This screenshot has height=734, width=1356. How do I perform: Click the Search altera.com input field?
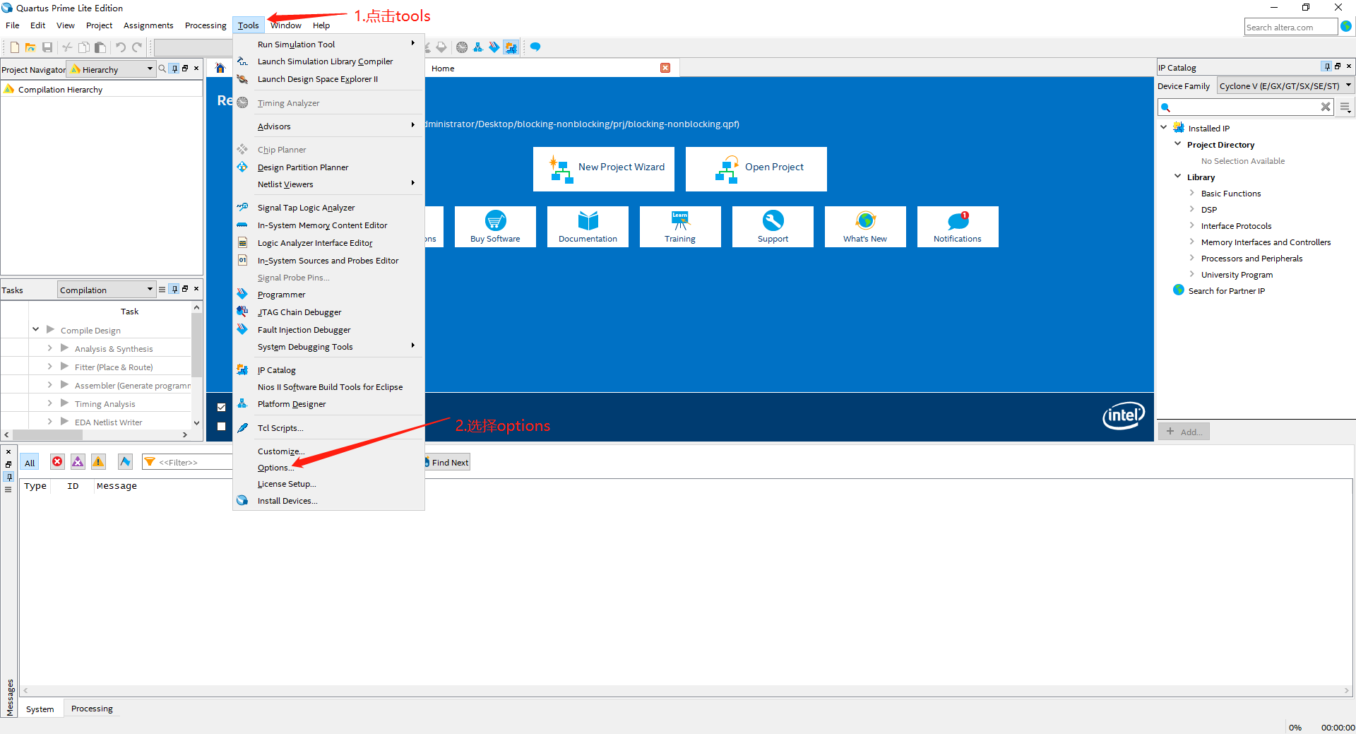[x=1290, y=27]
